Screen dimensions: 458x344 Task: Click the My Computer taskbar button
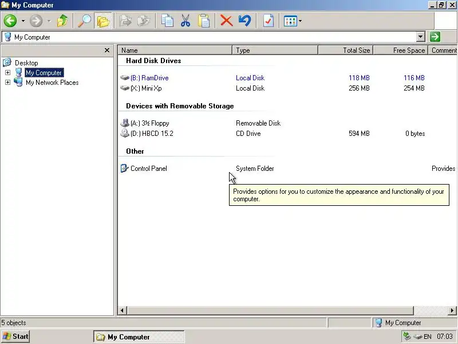(x=139, y=337)
